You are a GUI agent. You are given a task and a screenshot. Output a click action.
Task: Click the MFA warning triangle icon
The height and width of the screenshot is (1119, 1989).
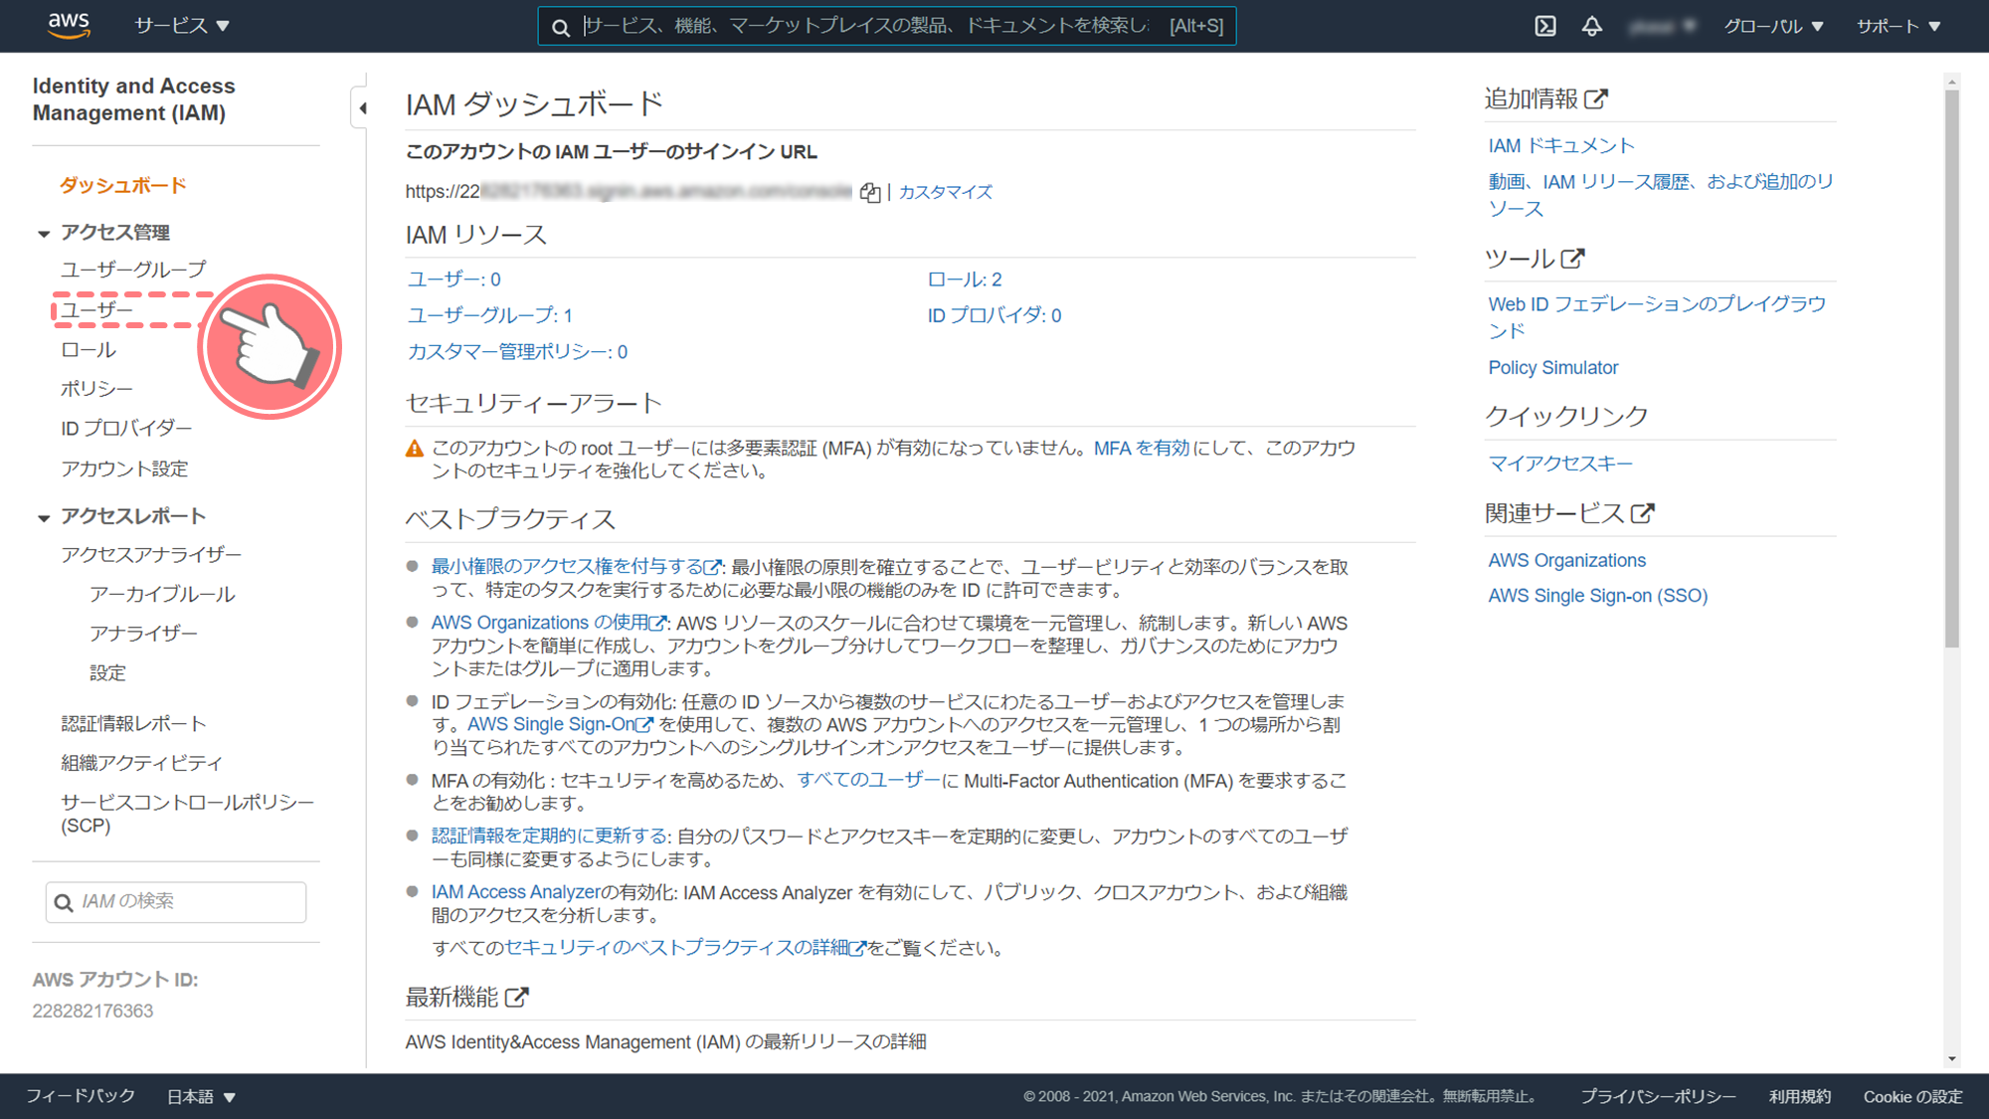pyautogui.click(x=415, y=449)
